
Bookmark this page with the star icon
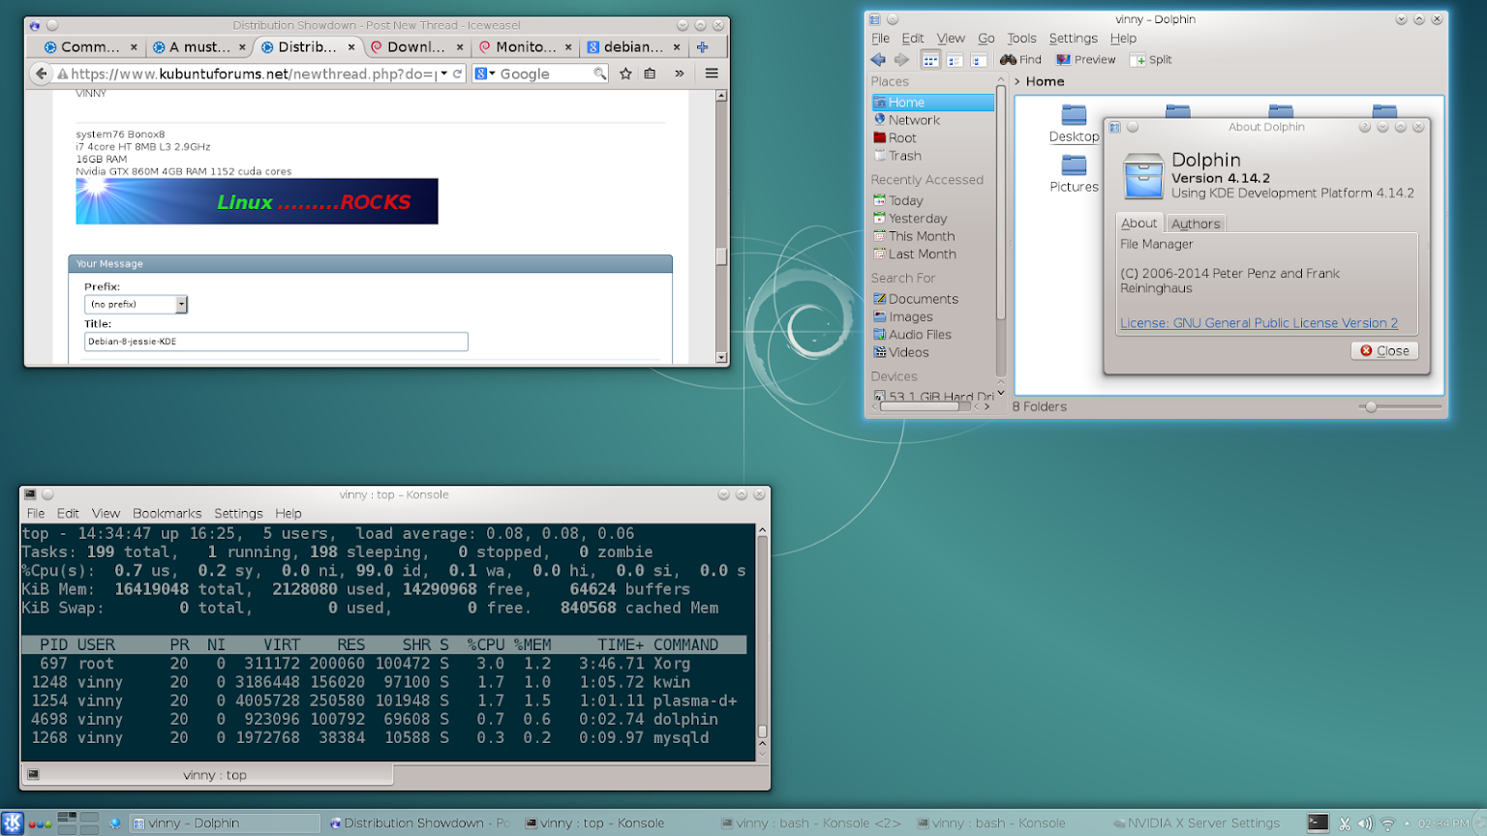(x=625, y=74)
